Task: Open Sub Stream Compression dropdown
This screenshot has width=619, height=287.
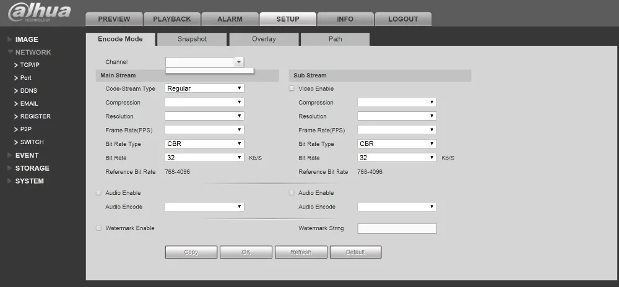Action: [397, 102]
